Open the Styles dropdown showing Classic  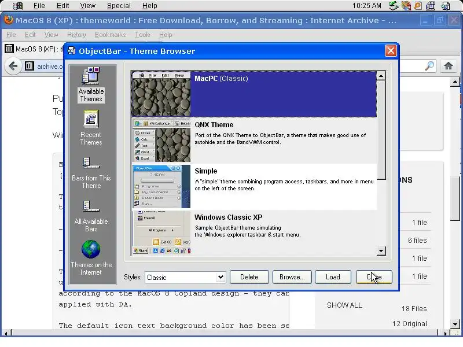click(x=185, y=277)
